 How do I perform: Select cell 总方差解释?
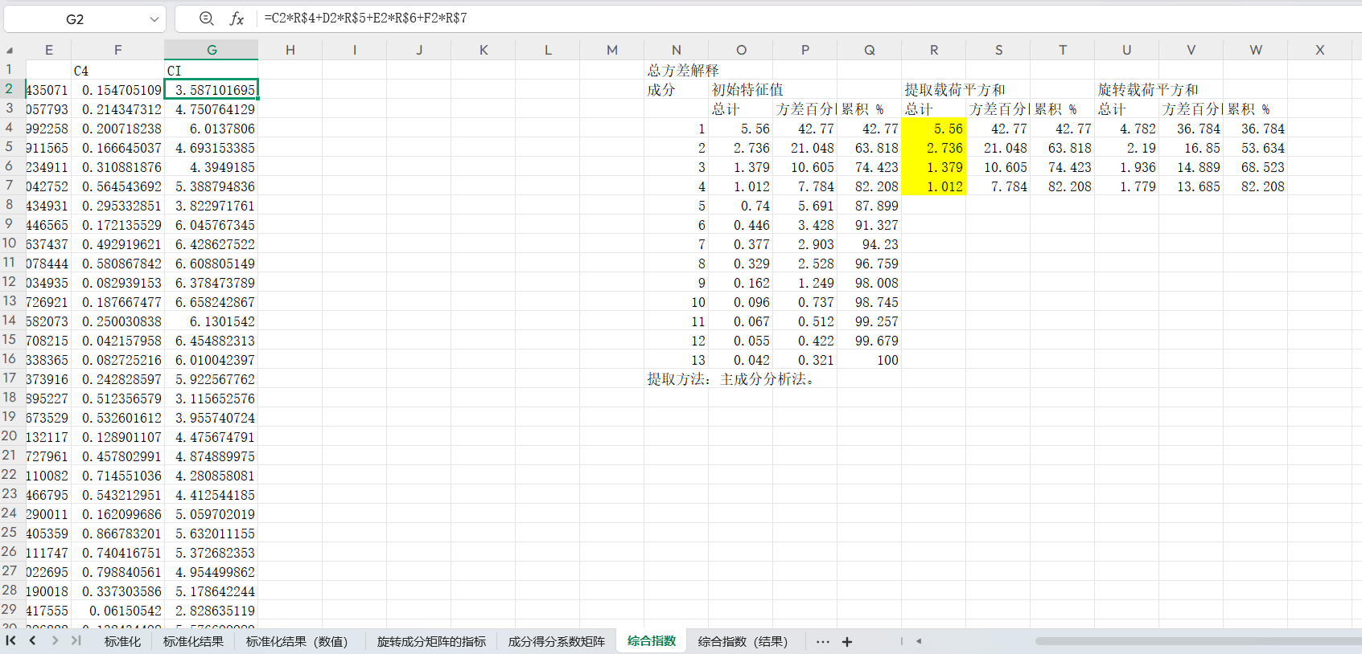pyautogui.click(x=683, y=71)
